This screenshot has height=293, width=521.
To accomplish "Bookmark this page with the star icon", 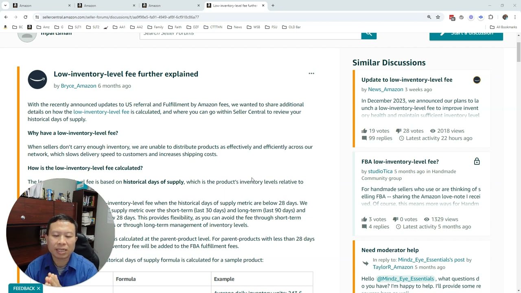I will (x=438, y=17).
